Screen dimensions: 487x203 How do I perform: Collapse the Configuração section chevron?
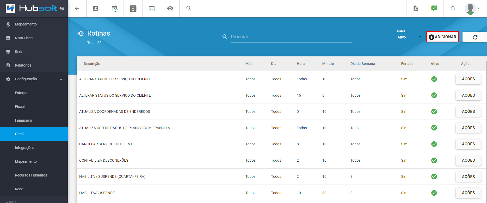[61, 79]
